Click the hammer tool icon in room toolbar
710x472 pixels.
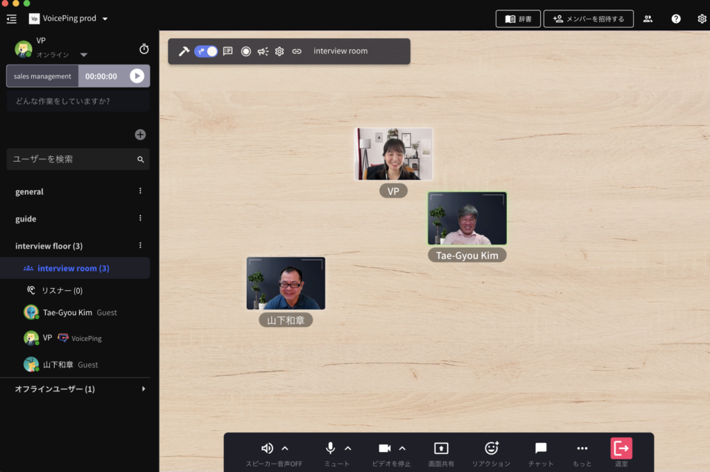pos(184,51)
